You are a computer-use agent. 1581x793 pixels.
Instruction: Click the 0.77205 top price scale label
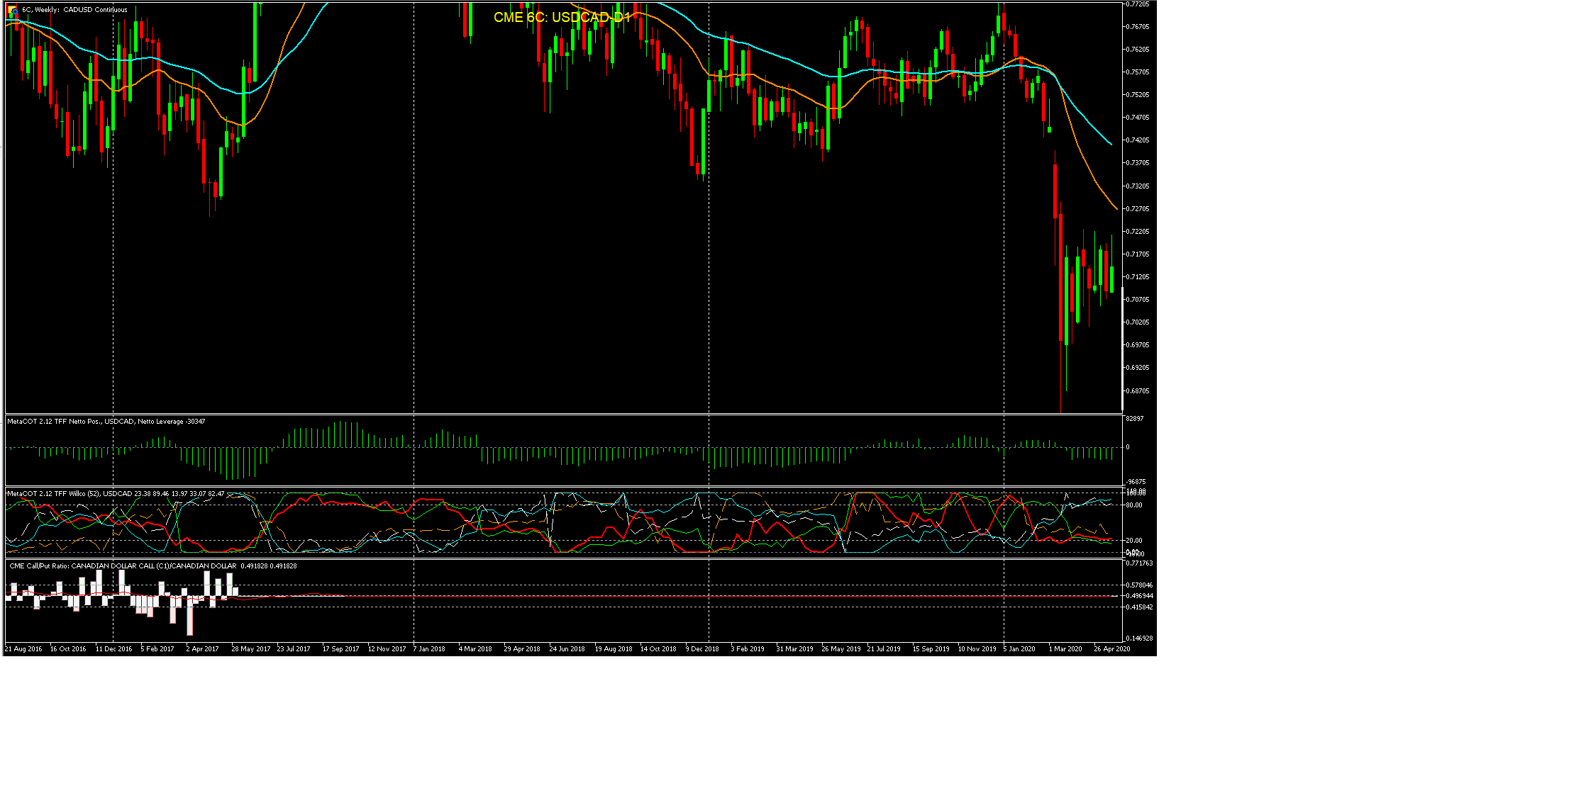[x=1137, y=4]
